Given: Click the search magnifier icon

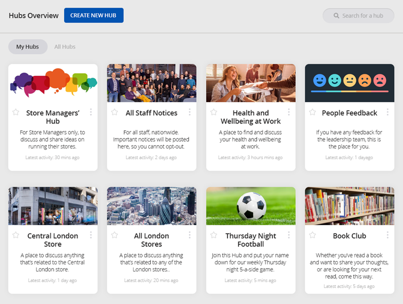Looking at the screenshot, I should point(337,15).
